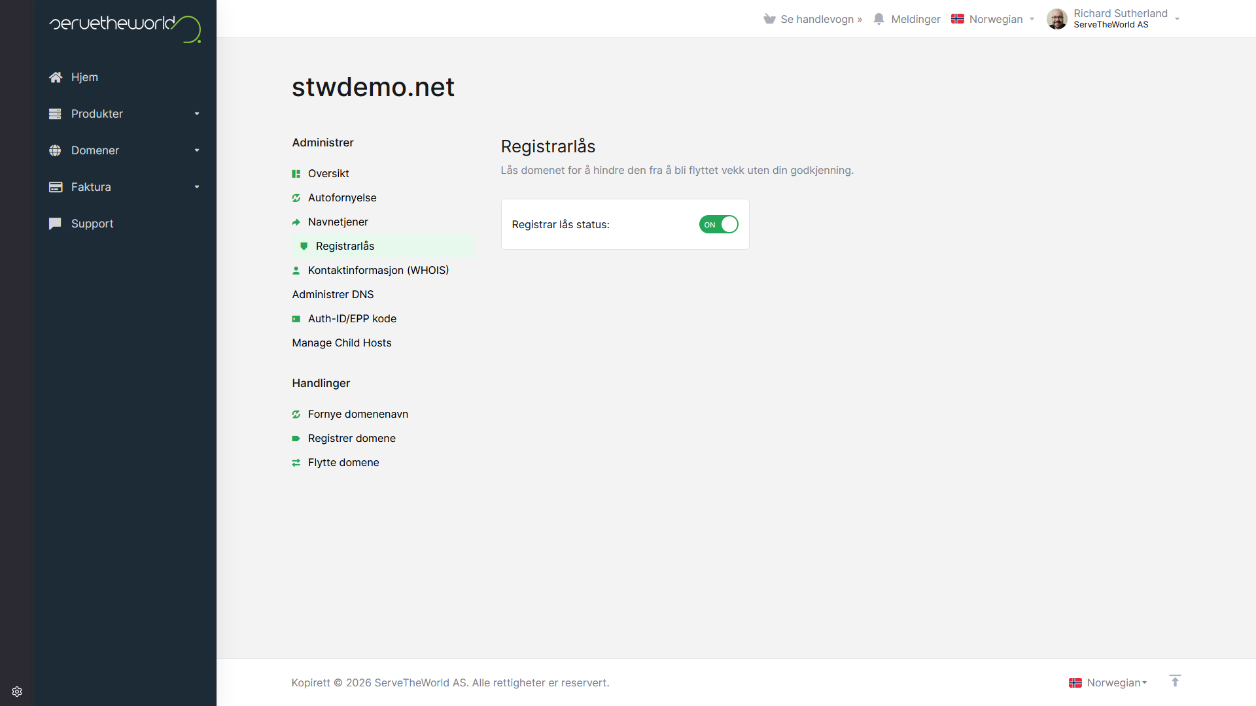Click the ServeTheWorld logo
This screenshot has height=706, width=1256.
click(124, 28)
